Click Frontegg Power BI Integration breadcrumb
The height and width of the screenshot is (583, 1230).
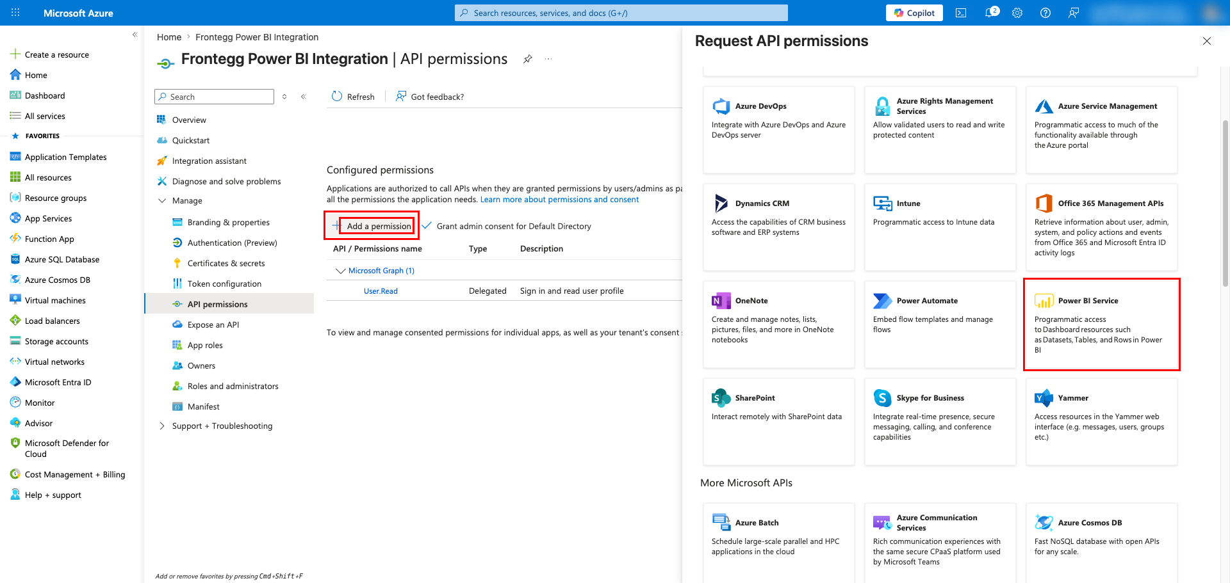pos(257,37)
